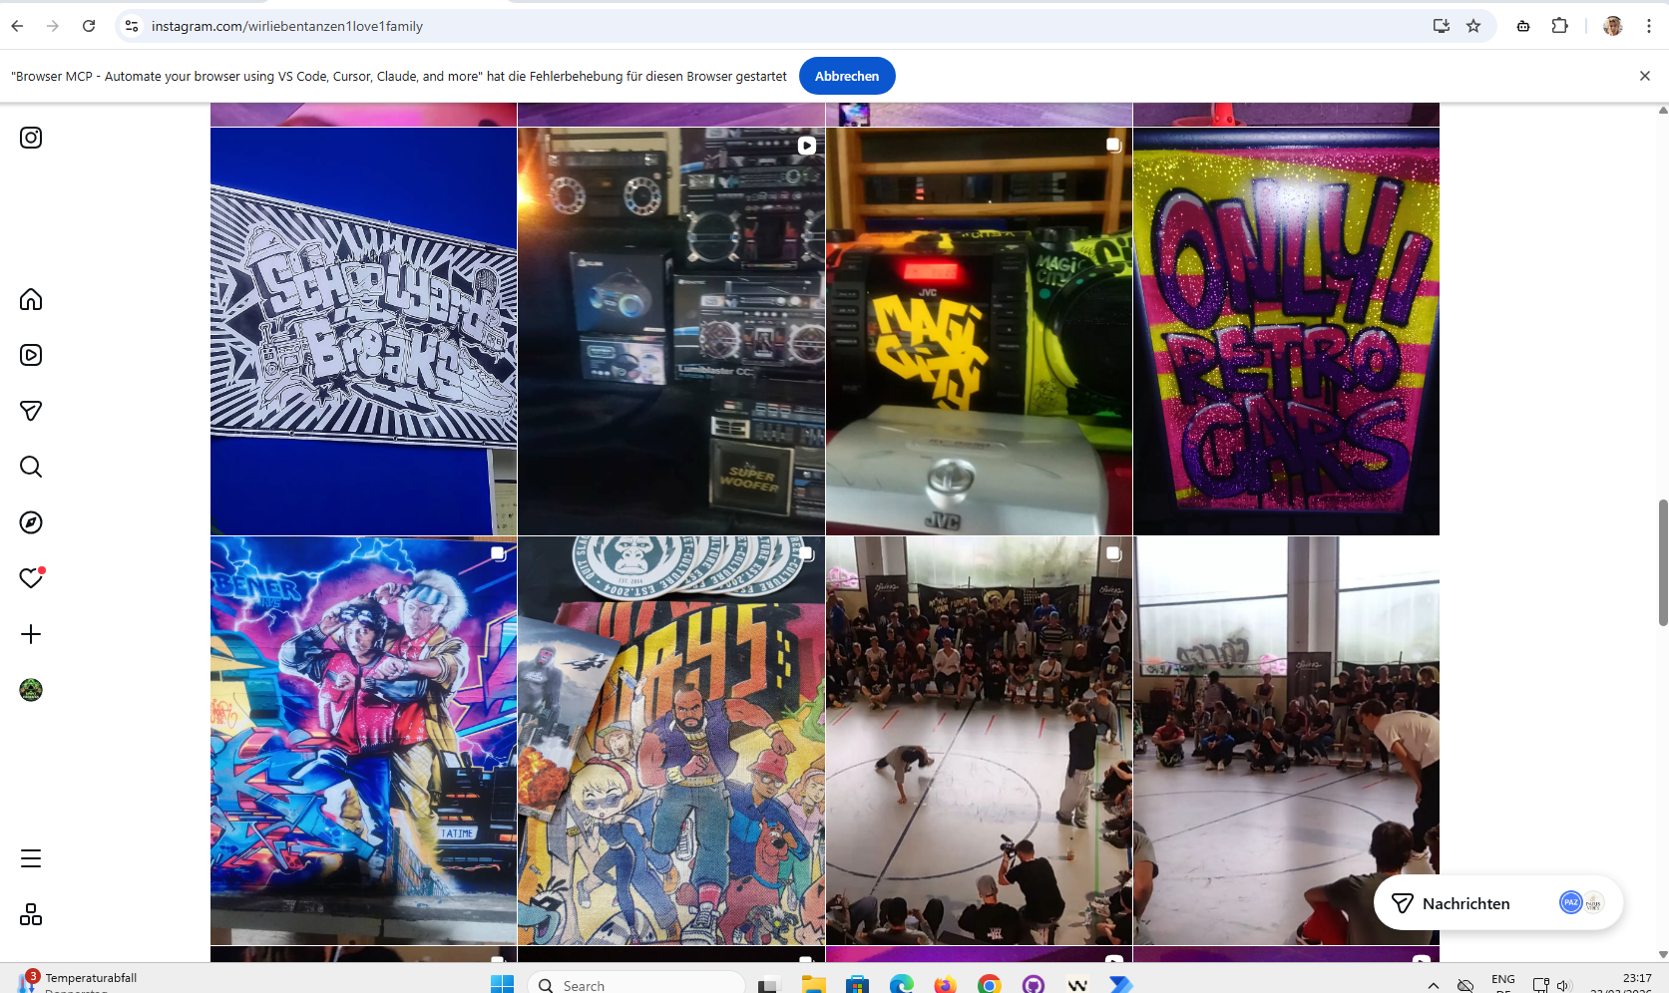Open notifications heart icon
This screenshot has width=1669, height=993.
pyautogui.click(x=31, y=578)
